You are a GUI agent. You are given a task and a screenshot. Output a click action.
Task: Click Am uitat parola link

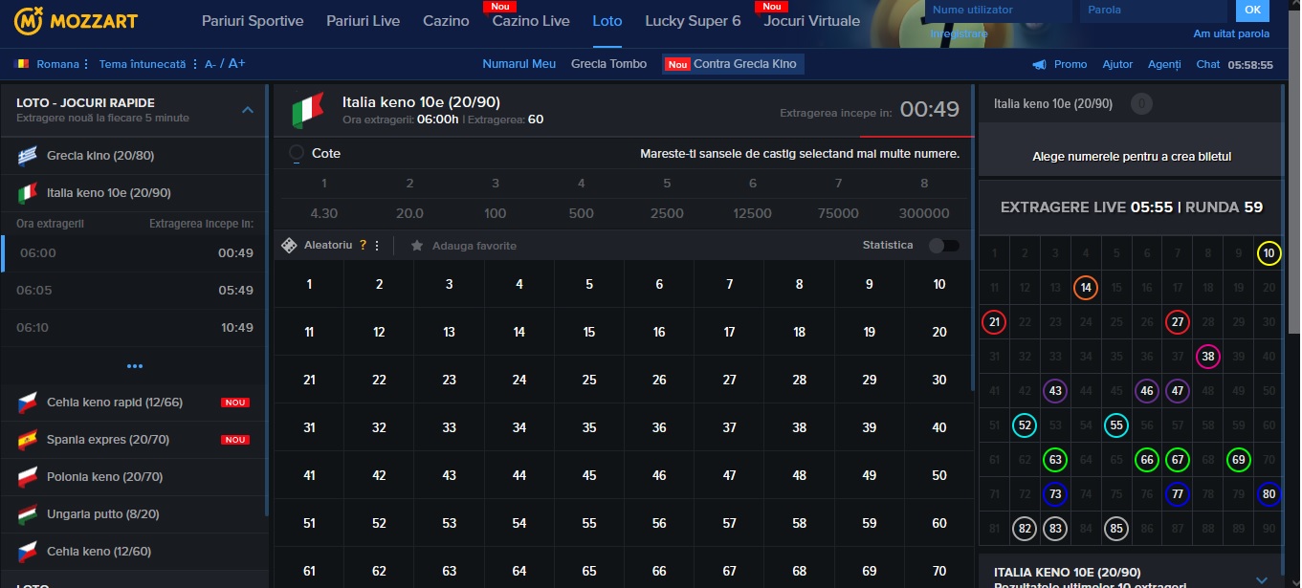[x=1231, y=33]
